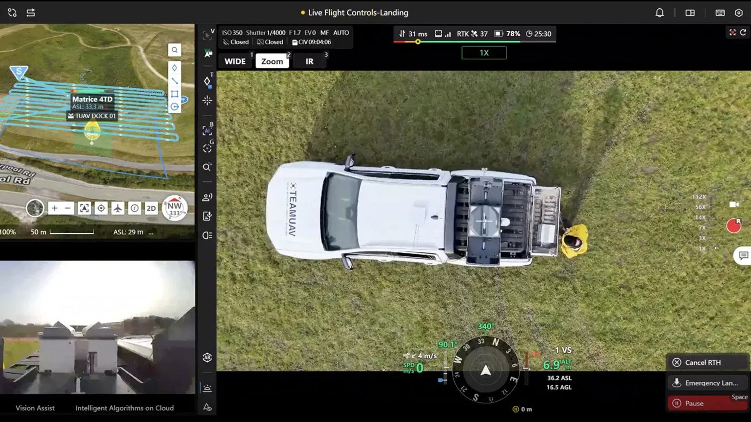Center map on the aircraft

tap(118, 208)
